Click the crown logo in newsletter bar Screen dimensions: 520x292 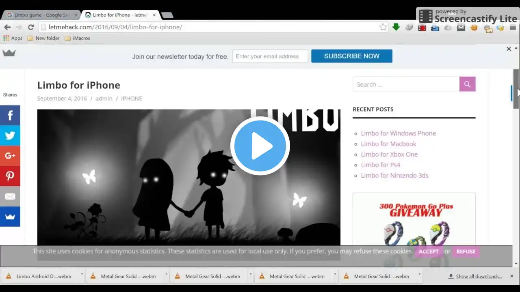click(x=9, y=53)
